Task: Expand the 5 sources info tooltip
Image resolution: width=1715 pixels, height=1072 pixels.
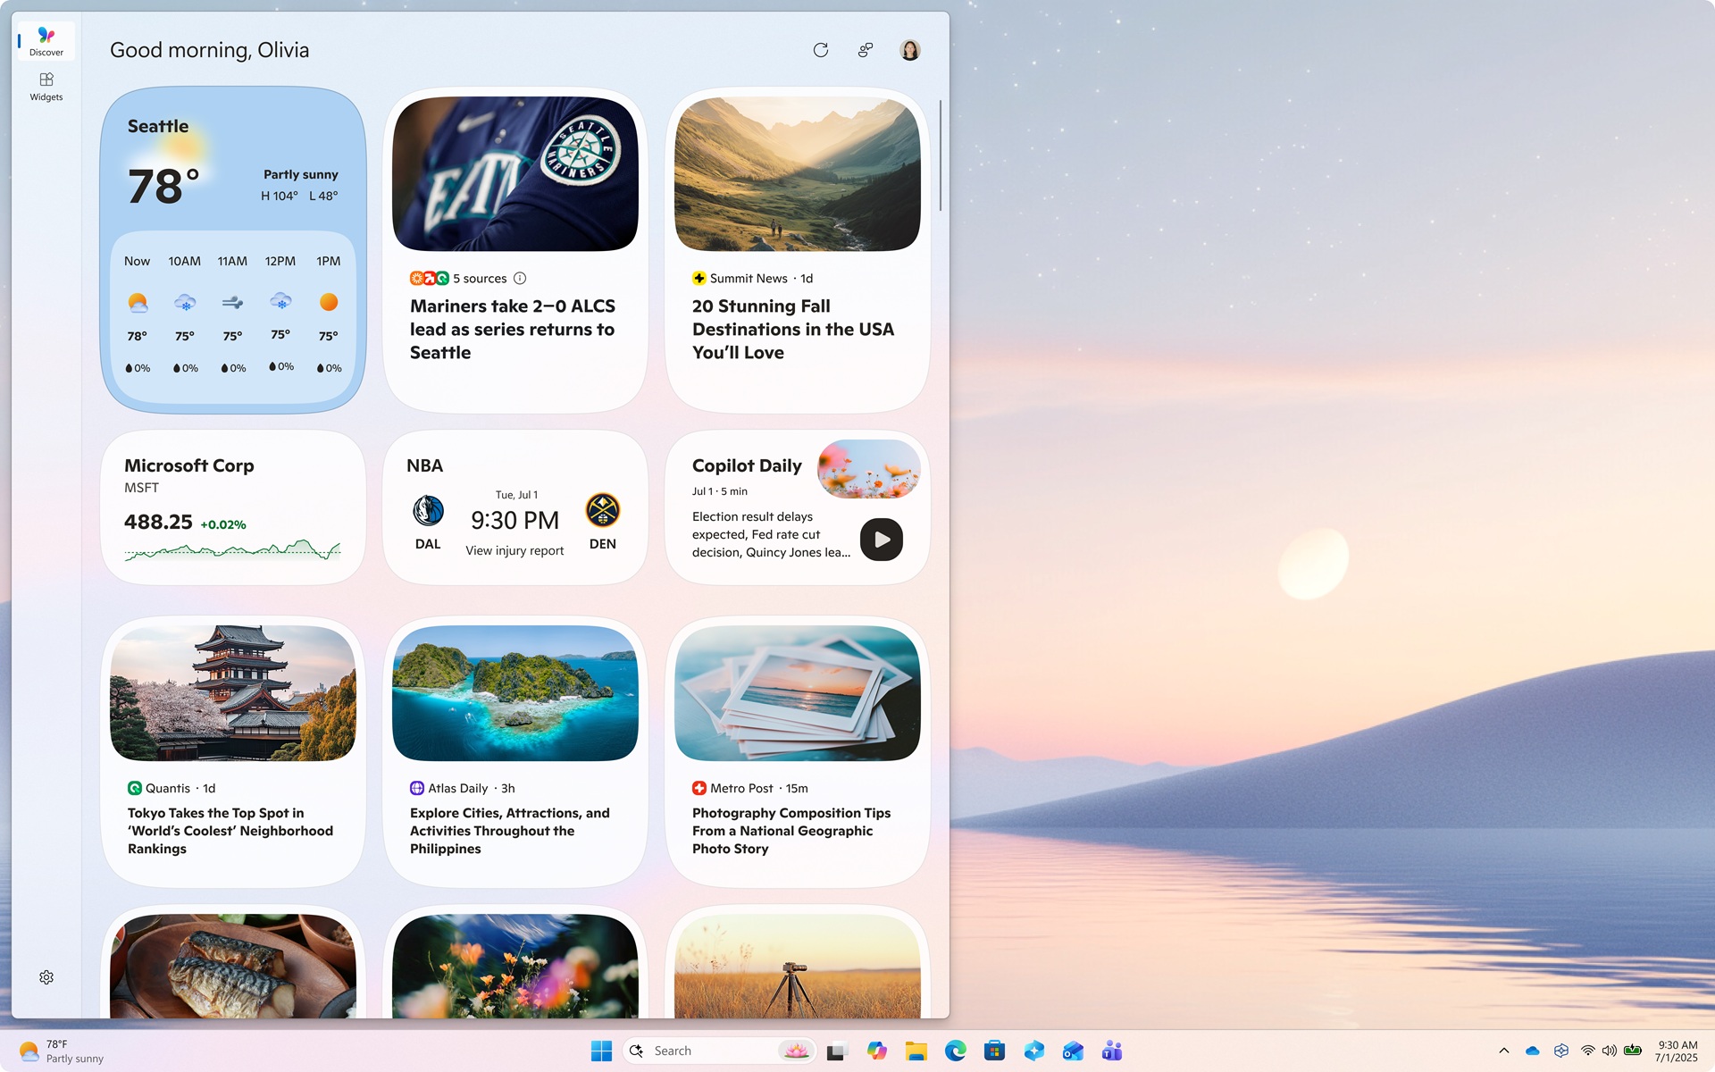Action: tap(520, 278)
